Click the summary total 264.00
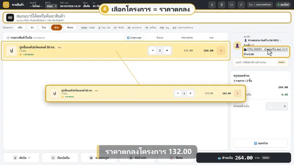The width and height of the screenshot is (294, 165). [x=283, y=87]
